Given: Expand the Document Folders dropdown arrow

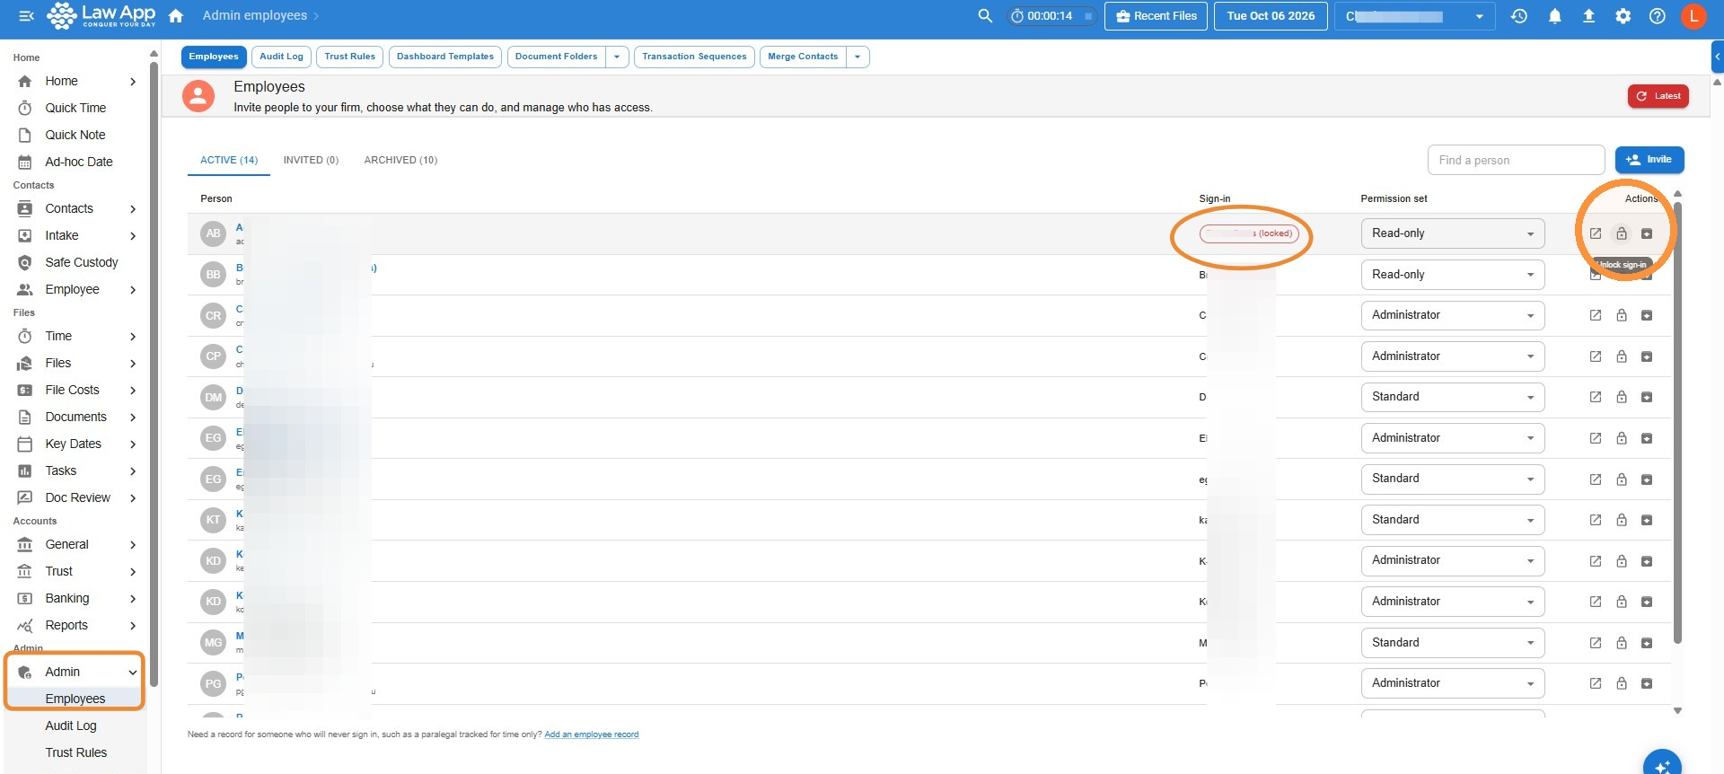Looking at the screenshot, I should point(617,57).
